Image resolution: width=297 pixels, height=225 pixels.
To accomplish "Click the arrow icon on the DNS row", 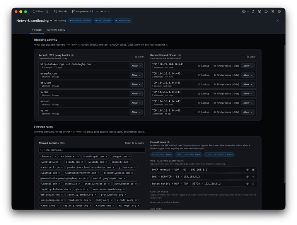I will (x=253, y=177).
